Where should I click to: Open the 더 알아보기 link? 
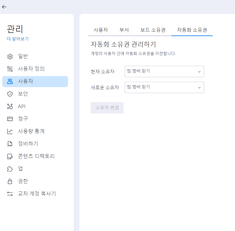[18, 39]
